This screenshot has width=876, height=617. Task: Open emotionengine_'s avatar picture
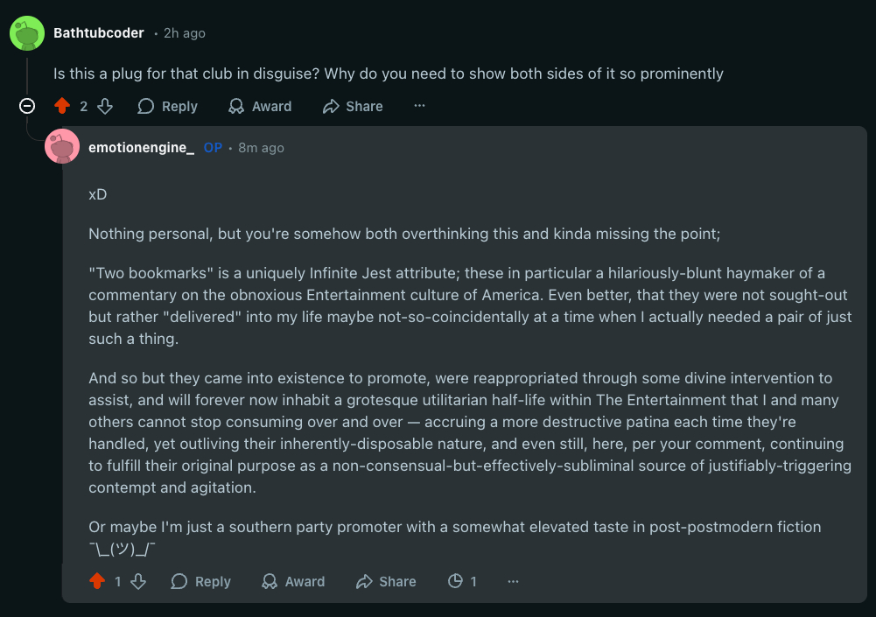coord(62,147)
